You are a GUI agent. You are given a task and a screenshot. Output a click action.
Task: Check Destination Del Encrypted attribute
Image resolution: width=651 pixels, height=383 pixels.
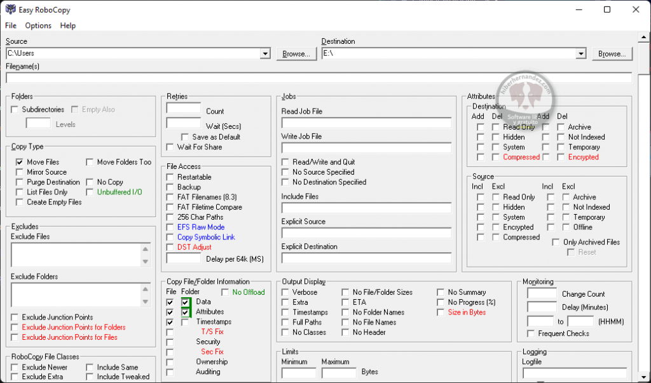(561, 158)
